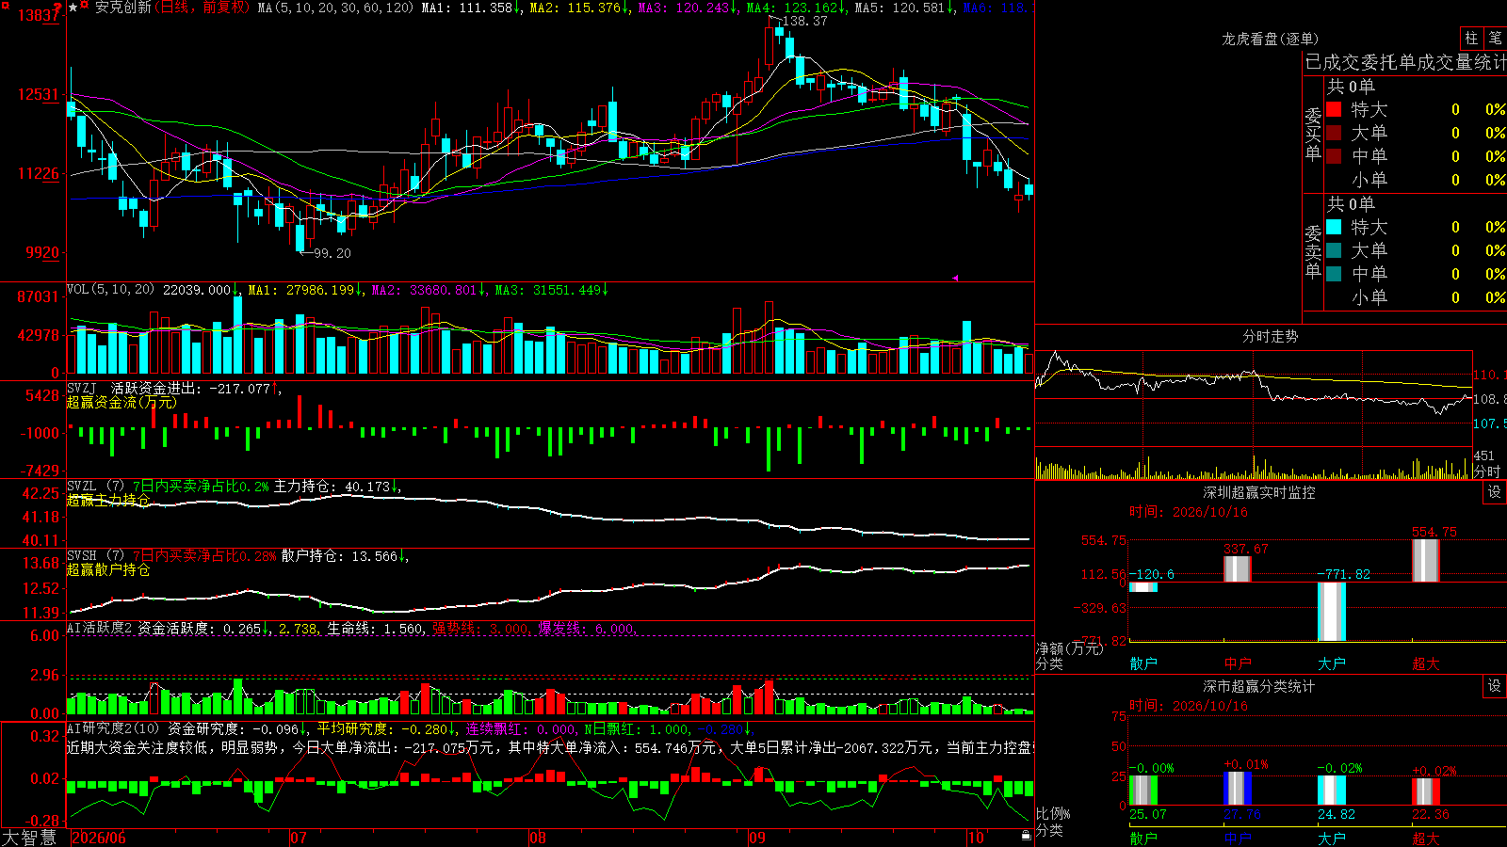Click the 99.20 low price label
The height and width of the screenshot is (847, 1507).
coord(332,253)
